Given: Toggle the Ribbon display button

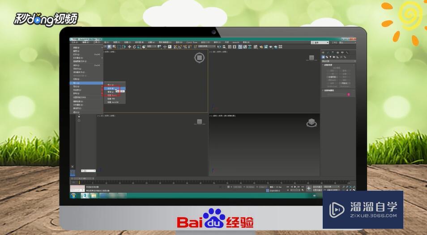Looking at the screenshot, I should pyautogui.click(x=240, y=47).
